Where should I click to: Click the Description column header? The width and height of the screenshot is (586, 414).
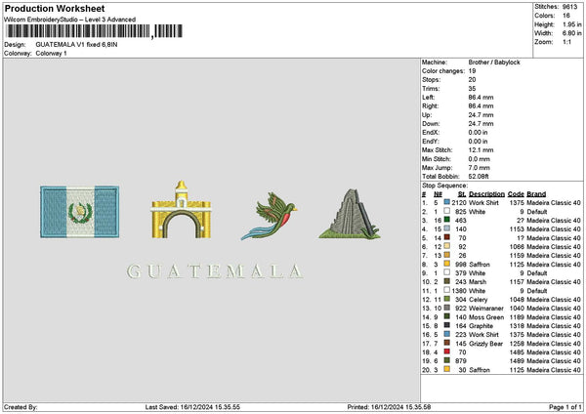pos(486,194)
